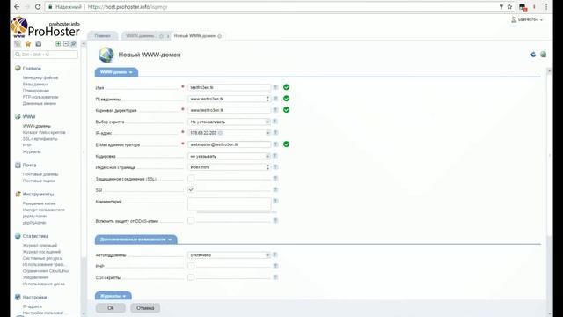Image resolution: width=563 pixels, height=317 pixels.
Task: Open Менеджер файлов in sidebar
Action: (40, 77)
